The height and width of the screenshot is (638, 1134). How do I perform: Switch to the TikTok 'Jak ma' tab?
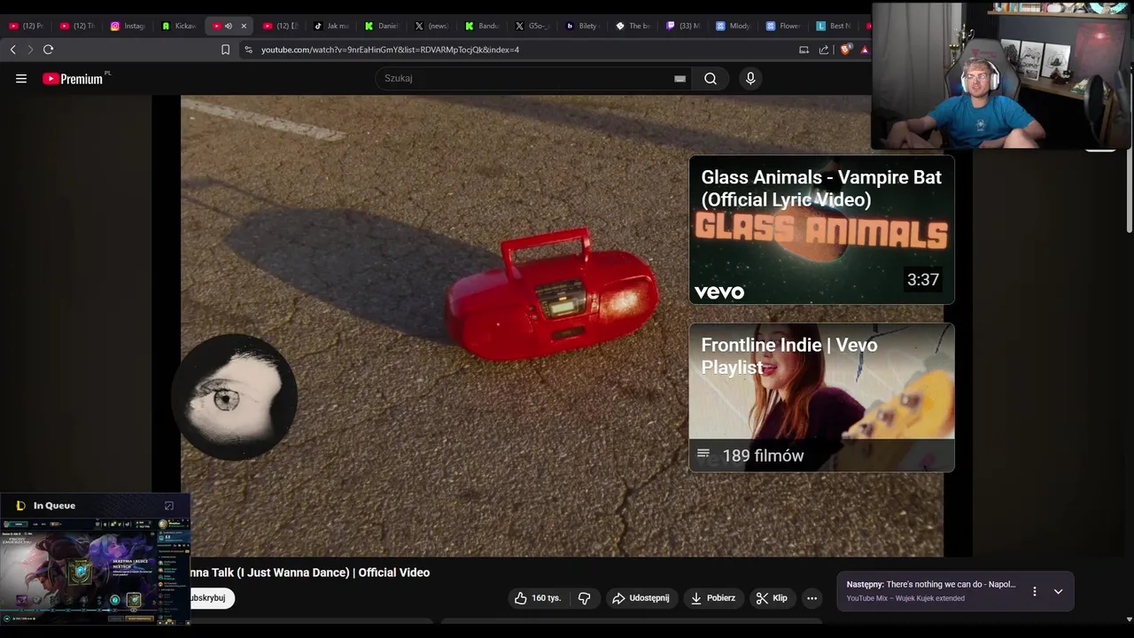click(332, 26)
